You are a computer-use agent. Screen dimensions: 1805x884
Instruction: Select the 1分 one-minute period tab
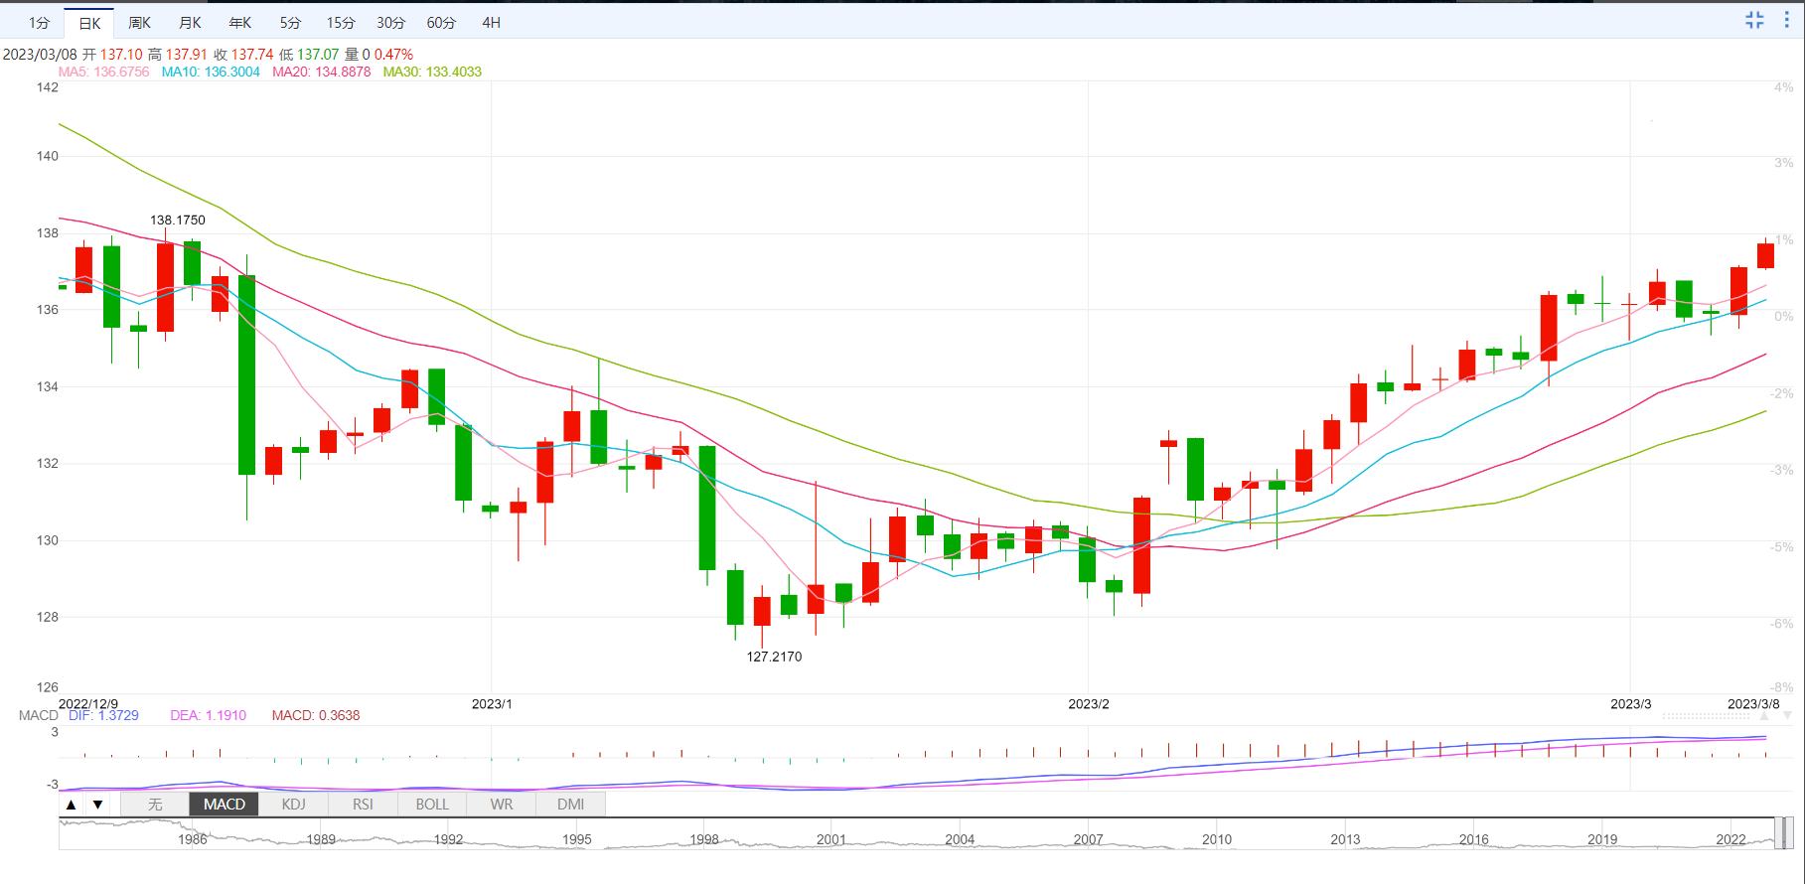click(x=39, y=23)
